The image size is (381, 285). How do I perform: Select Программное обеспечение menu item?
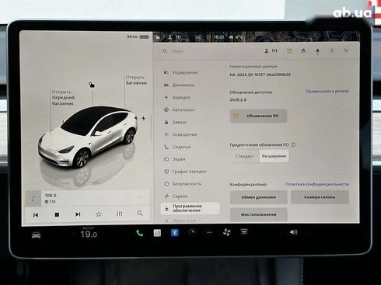(x=190, y=208)
